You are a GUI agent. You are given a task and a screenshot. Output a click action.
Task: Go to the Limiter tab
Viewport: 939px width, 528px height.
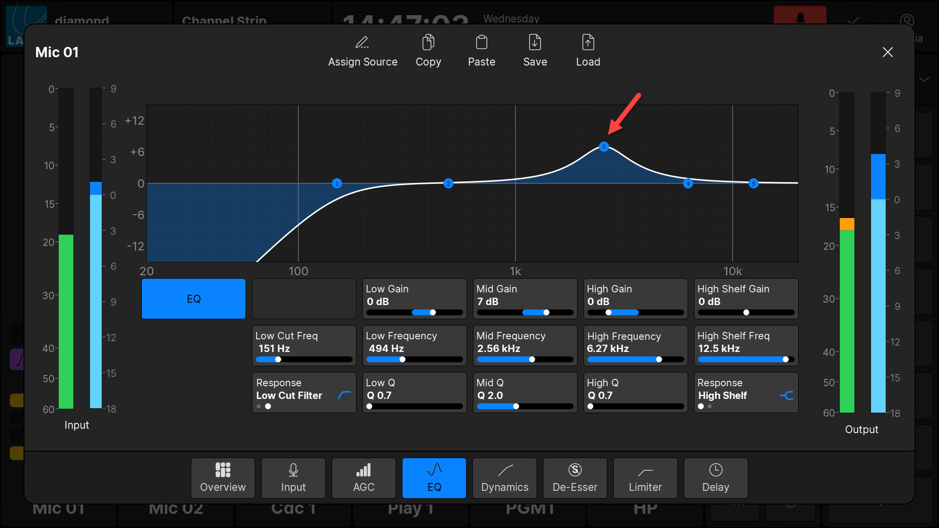click(x=645, y=478)
